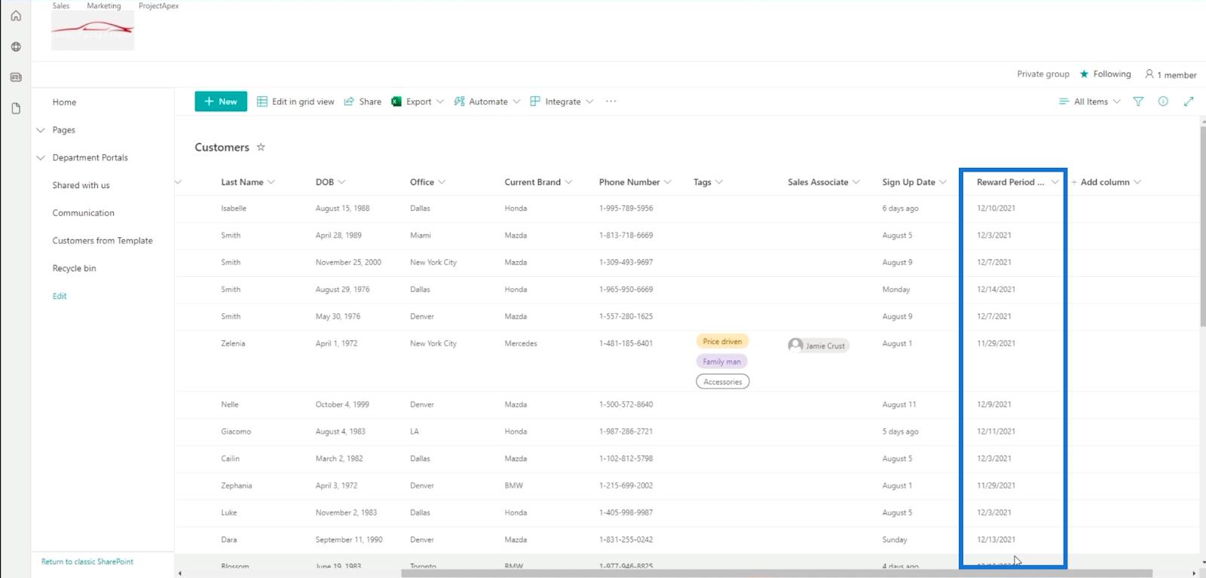Click the Zelenia last name cell
The image size is (1206, 578).
click(x=233, y=343)
